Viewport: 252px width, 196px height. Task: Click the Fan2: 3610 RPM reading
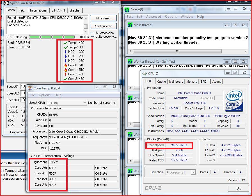point(19,47)
